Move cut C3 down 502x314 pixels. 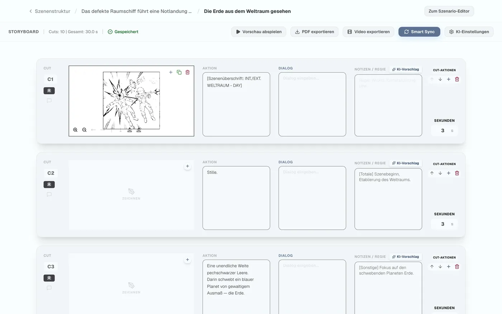tap(440, 267)
